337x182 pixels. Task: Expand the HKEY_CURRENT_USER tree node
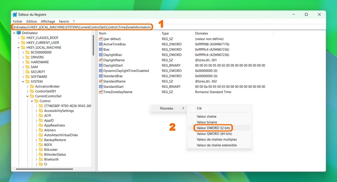coord(18,43)
